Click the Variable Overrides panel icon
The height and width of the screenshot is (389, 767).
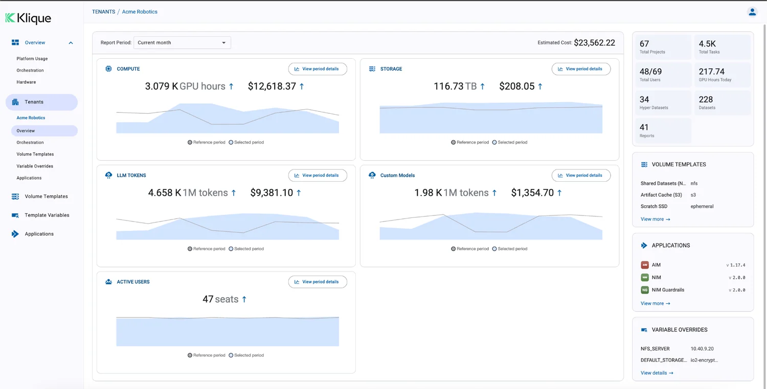pyautogui.click(x=644, y=330)
